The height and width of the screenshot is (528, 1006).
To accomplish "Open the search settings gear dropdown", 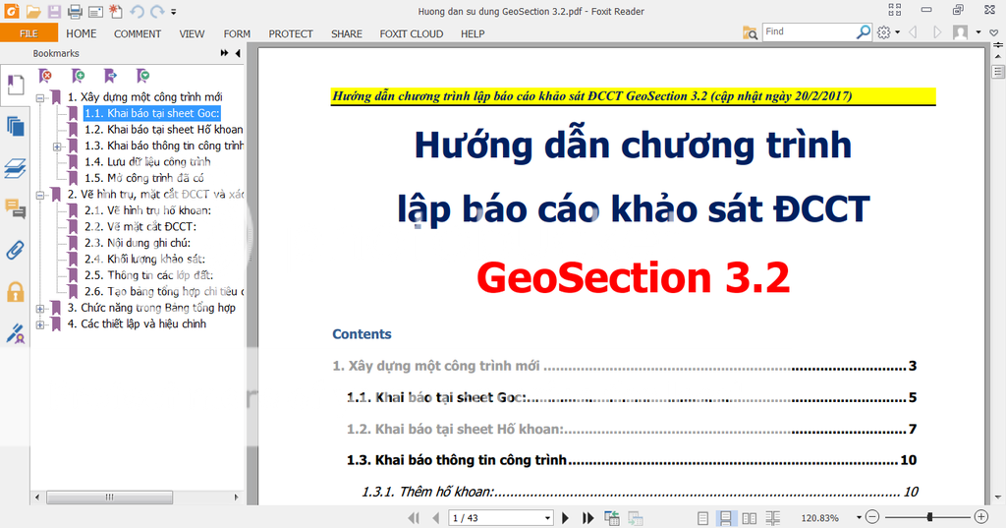I will [x=888, y=32].
